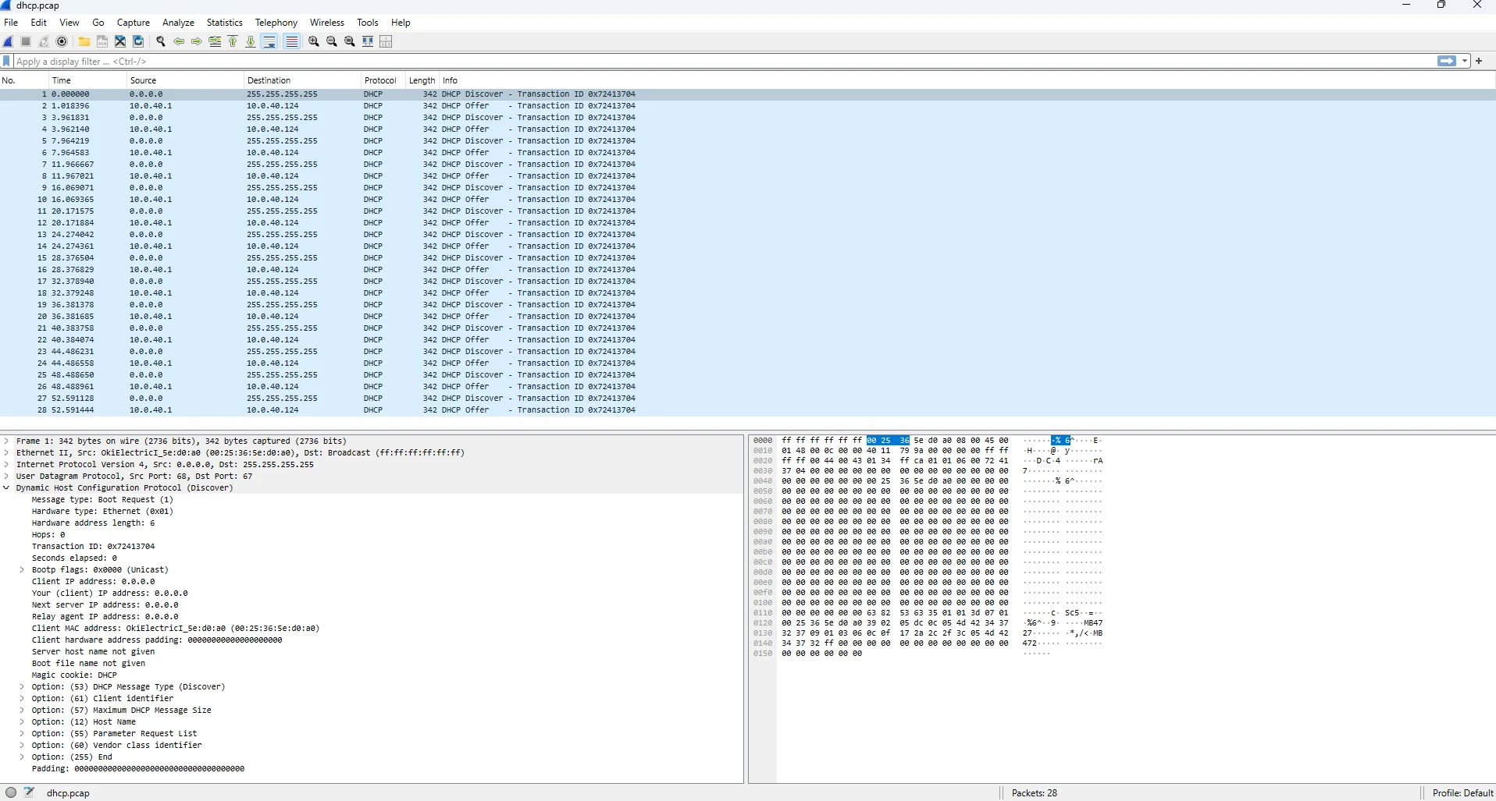The width and height of the screenshot is (1496, 801).
Task: Click the stop capture square icon
Action: [26, 41]
